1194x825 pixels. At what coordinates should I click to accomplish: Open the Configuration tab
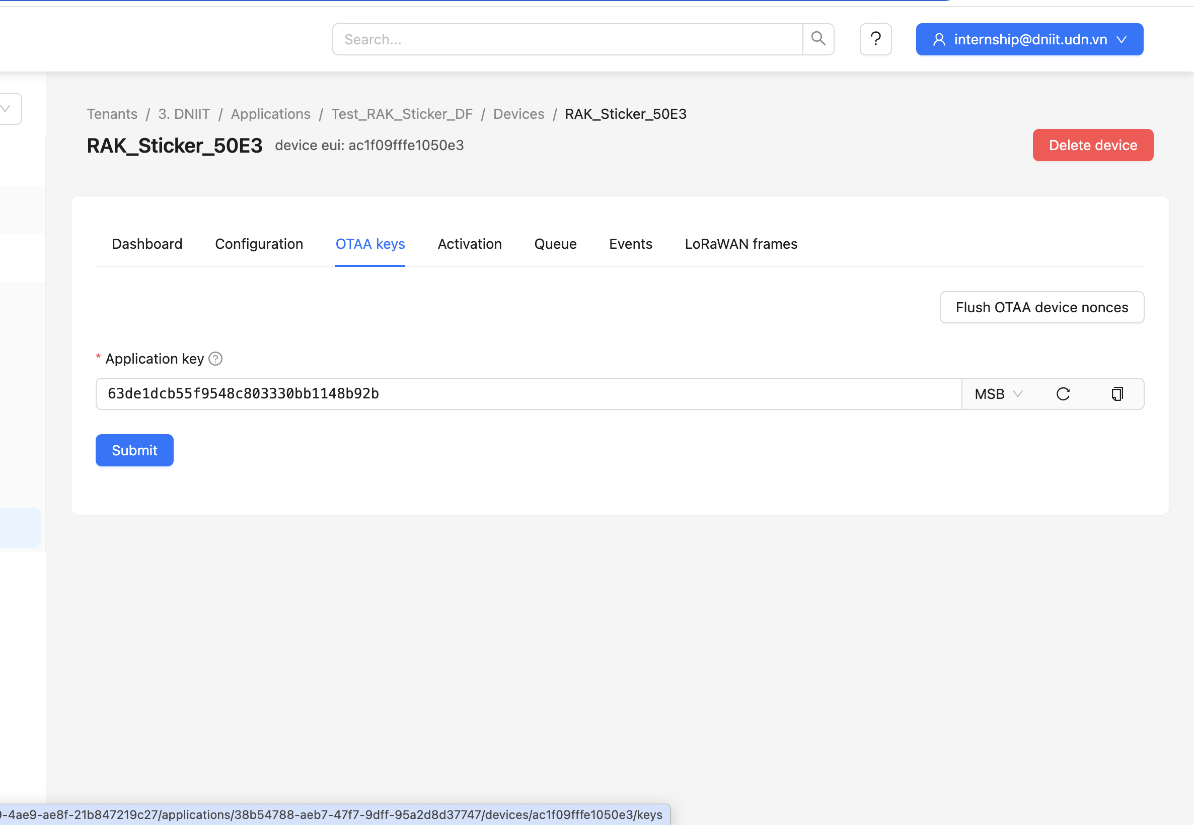(x=259, y=244)
